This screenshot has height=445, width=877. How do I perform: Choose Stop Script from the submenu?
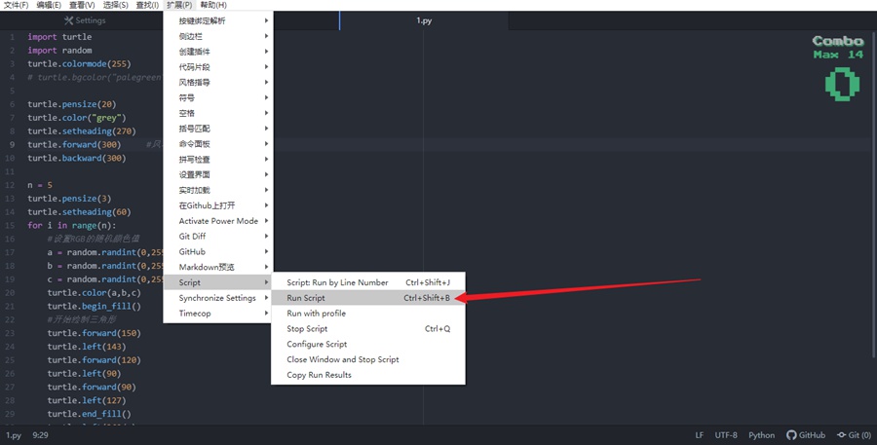tap(307, 329)
